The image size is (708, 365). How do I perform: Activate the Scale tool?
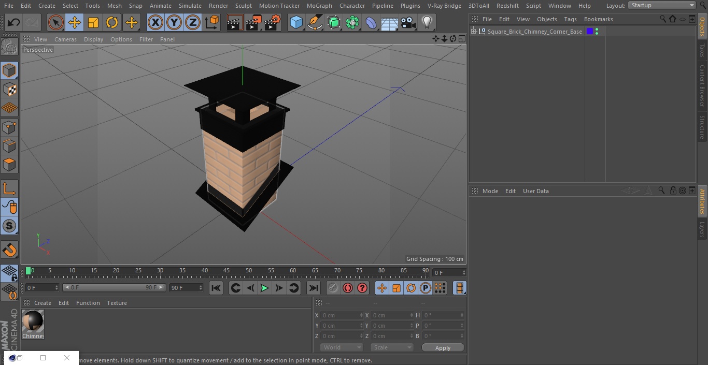coord(93,23)
